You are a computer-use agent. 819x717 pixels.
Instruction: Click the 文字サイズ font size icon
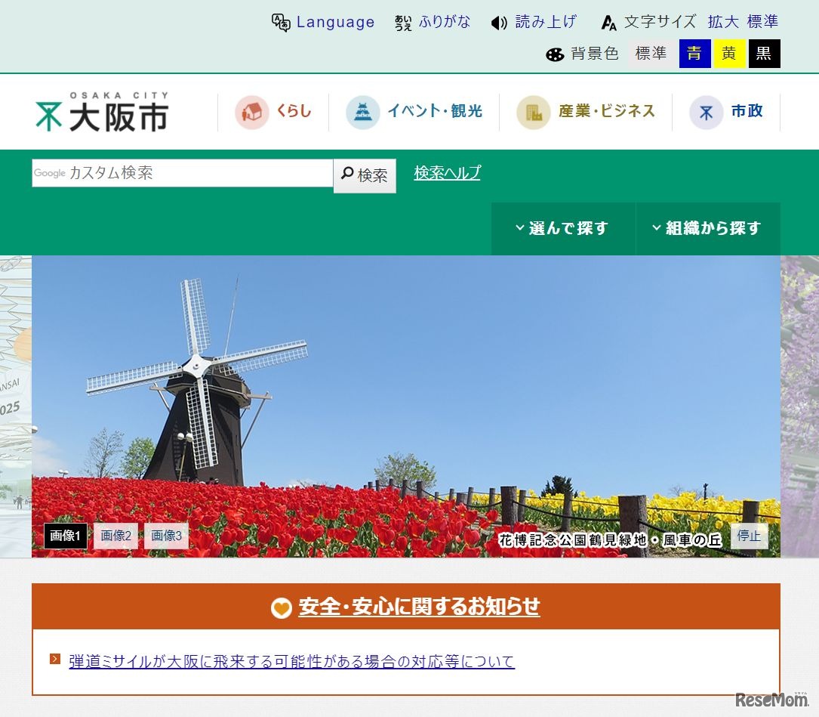(608, 22)
